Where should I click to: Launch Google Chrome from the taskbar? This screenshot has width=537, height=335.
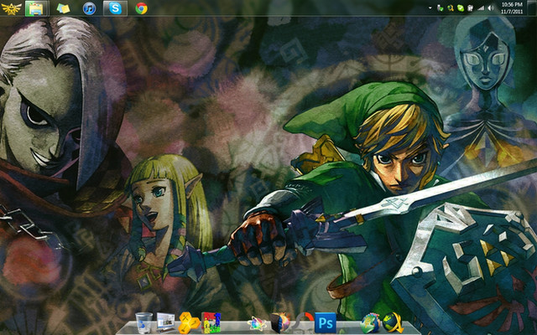tap(141, 8)
